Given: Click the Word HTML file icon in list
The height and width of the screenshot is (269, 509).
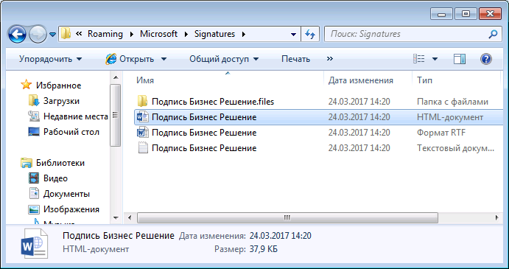Looking at the screenshot, I should (x=142, y=117).
